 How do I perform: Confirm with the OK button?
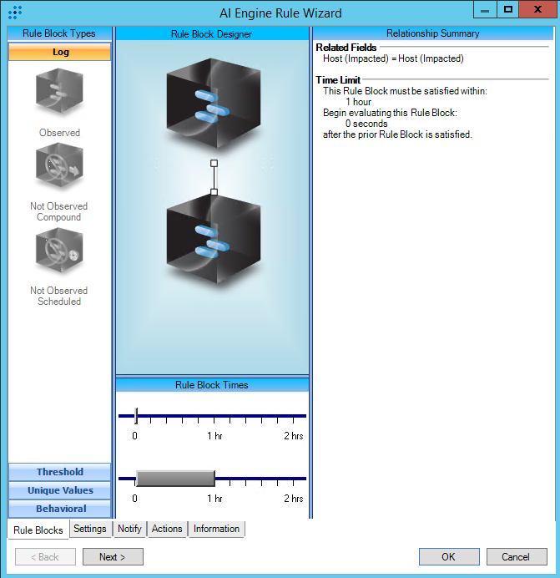(x=449, y=557)
